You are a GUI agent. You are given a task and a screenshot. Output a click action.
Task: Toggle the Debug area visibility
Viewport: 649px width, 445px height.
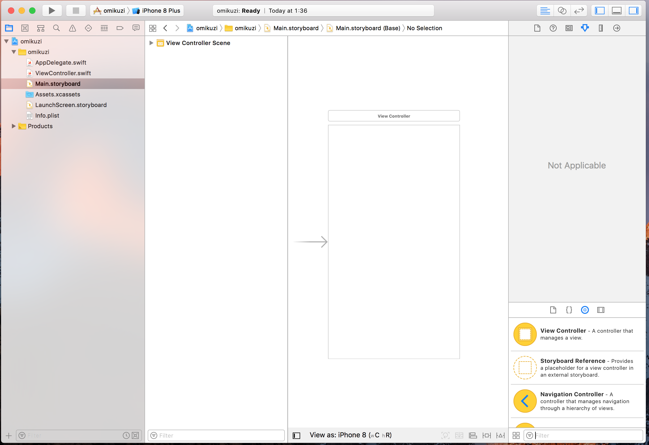[616, 11]
